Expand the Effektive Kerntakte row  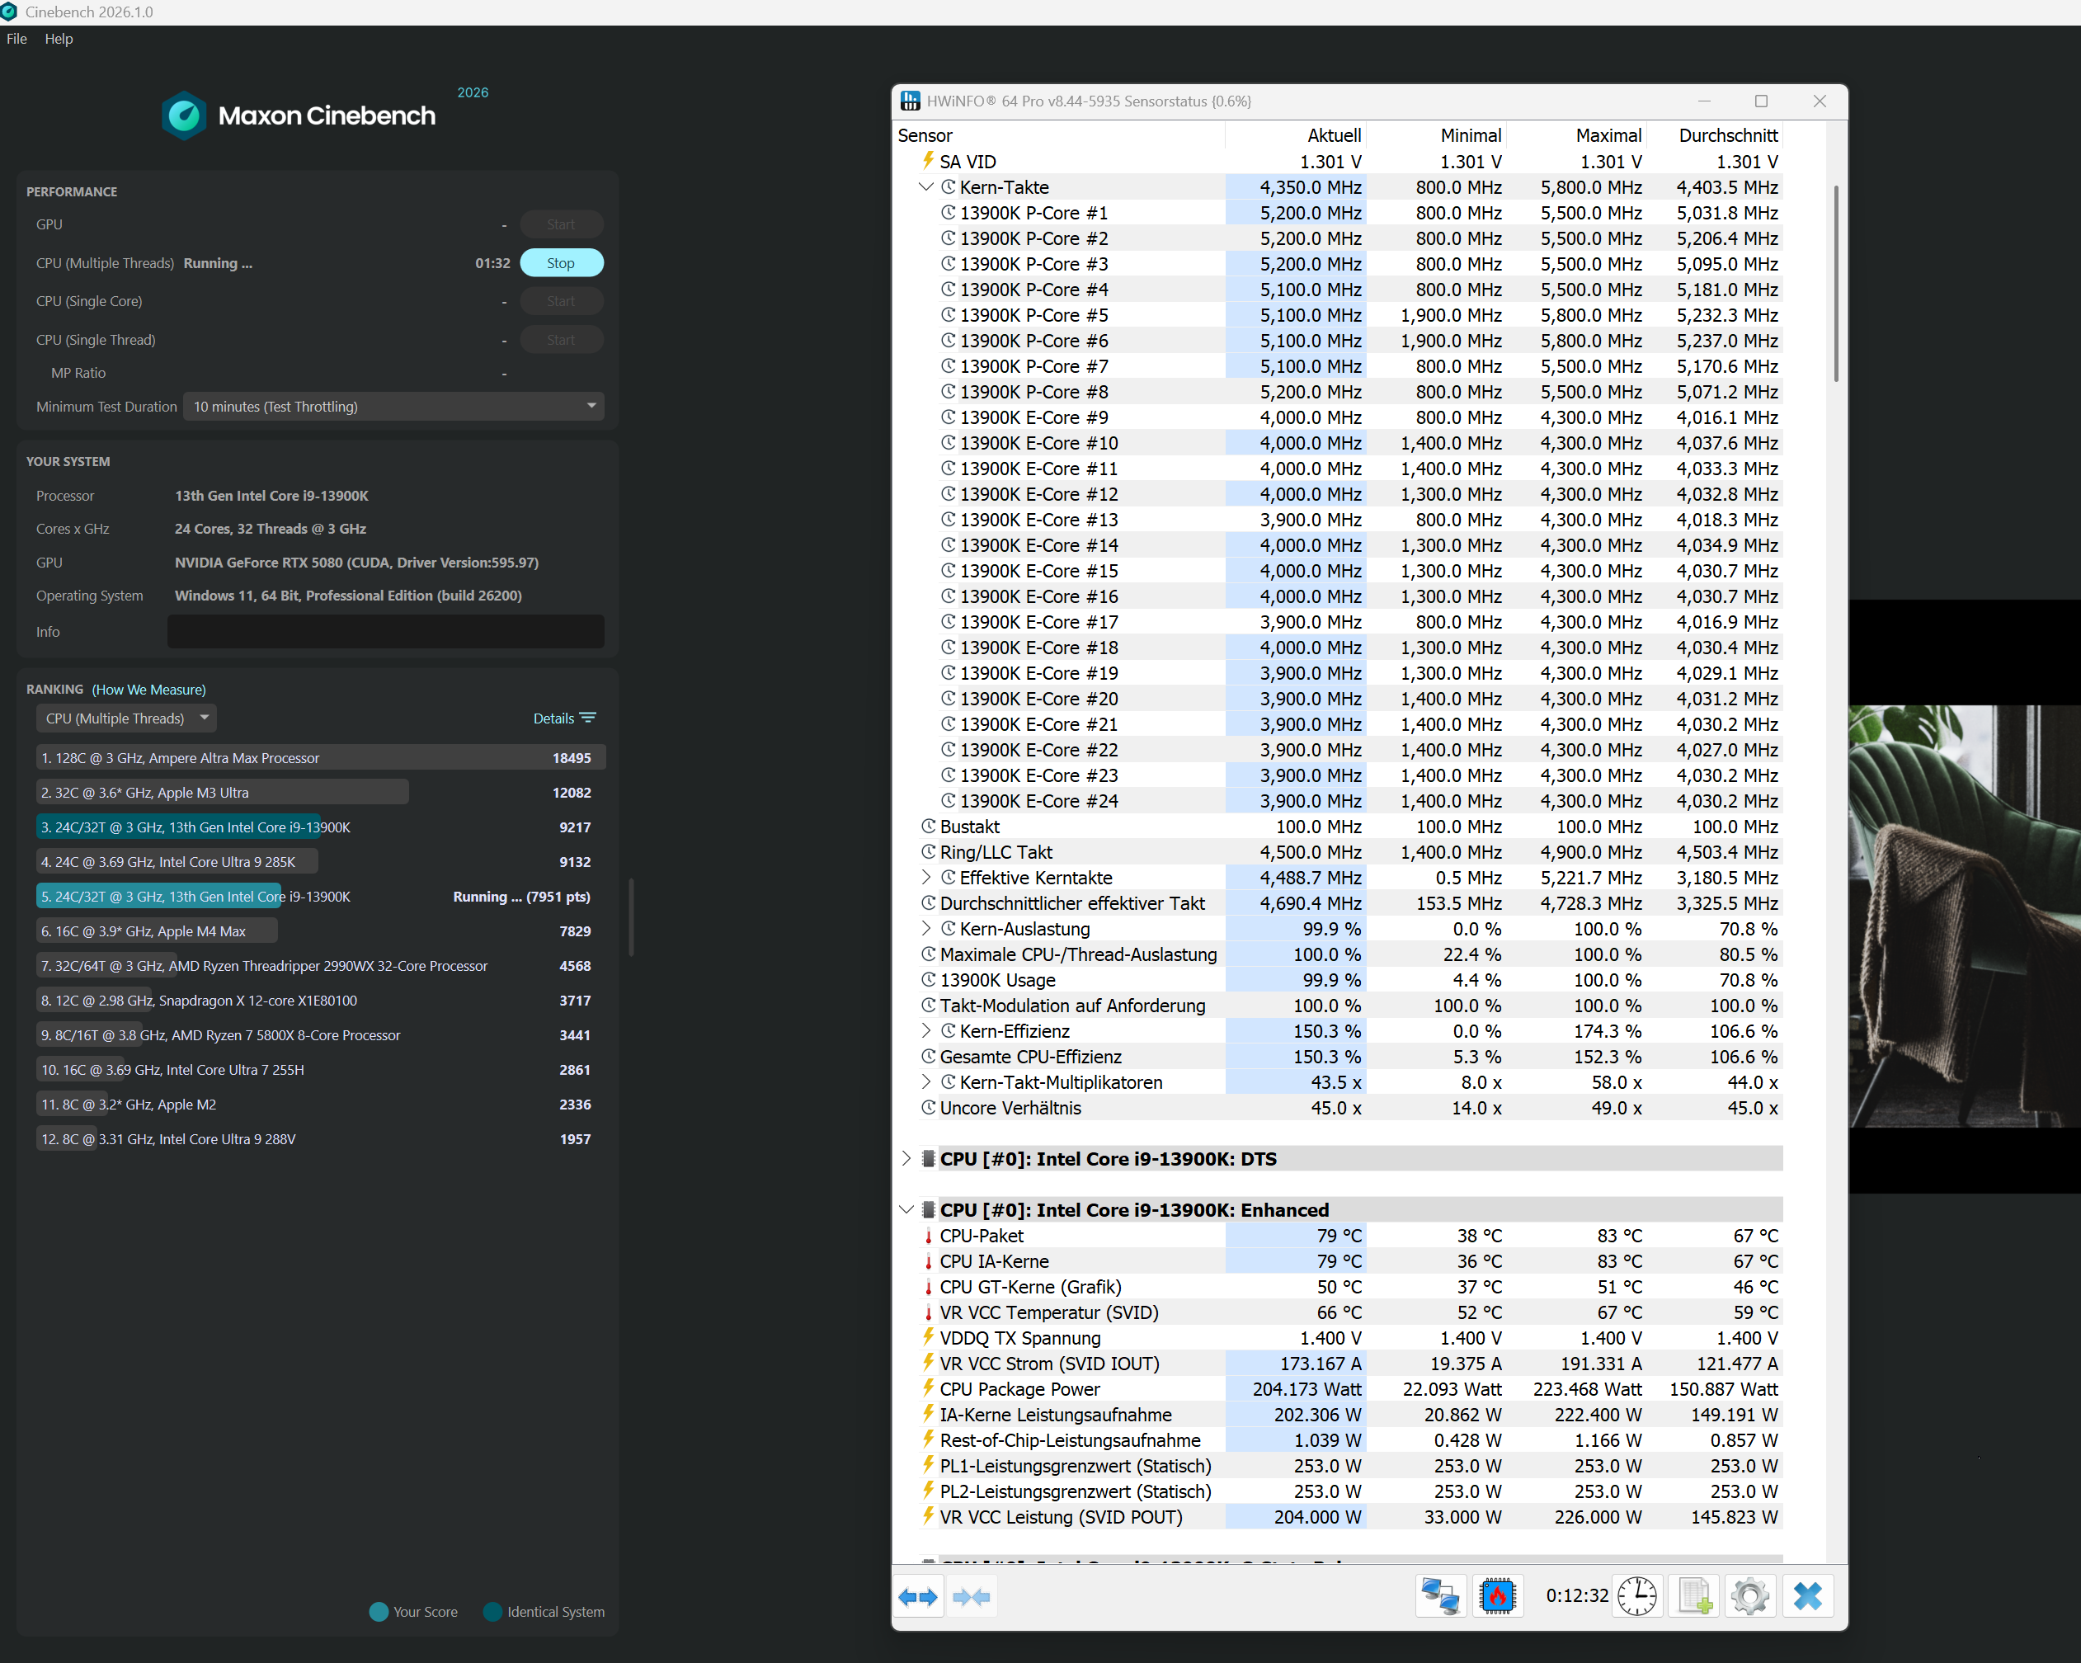coord(926,878)
